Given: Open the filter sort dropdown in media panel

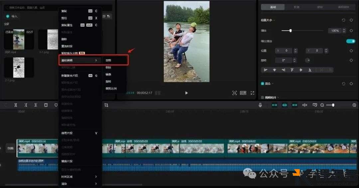Looking at the screenshot, I should click(x=108, y=16).
